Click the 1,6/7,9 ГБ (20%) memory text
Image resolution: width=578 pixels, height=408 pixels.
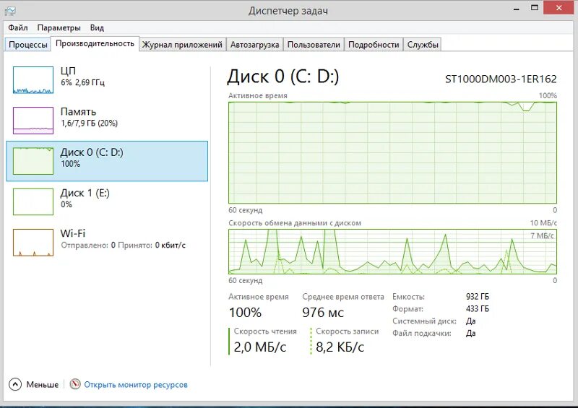(89, 123)
